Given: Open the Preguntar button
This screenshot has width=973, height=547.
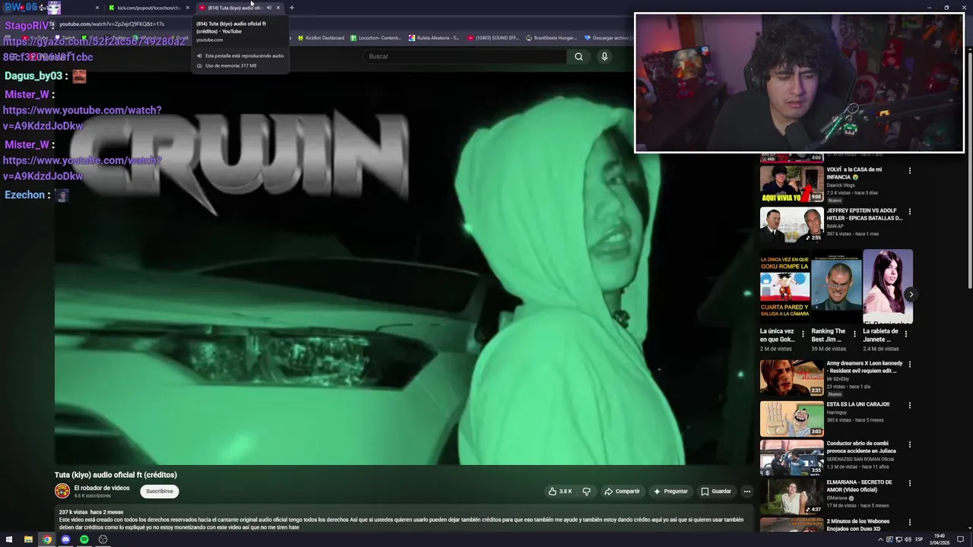Looking at the screenshot, I should tap(670, 492).
